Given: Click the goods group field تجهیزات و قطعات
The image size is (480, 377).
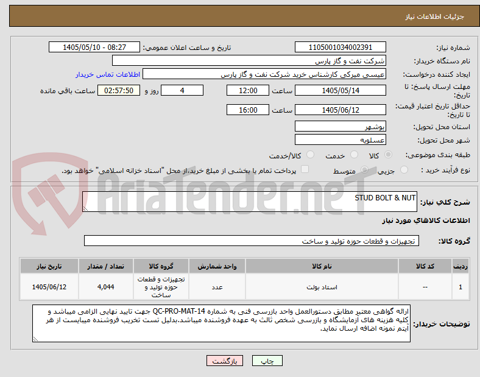Looking at the screenshot, I should coord(252,241).
